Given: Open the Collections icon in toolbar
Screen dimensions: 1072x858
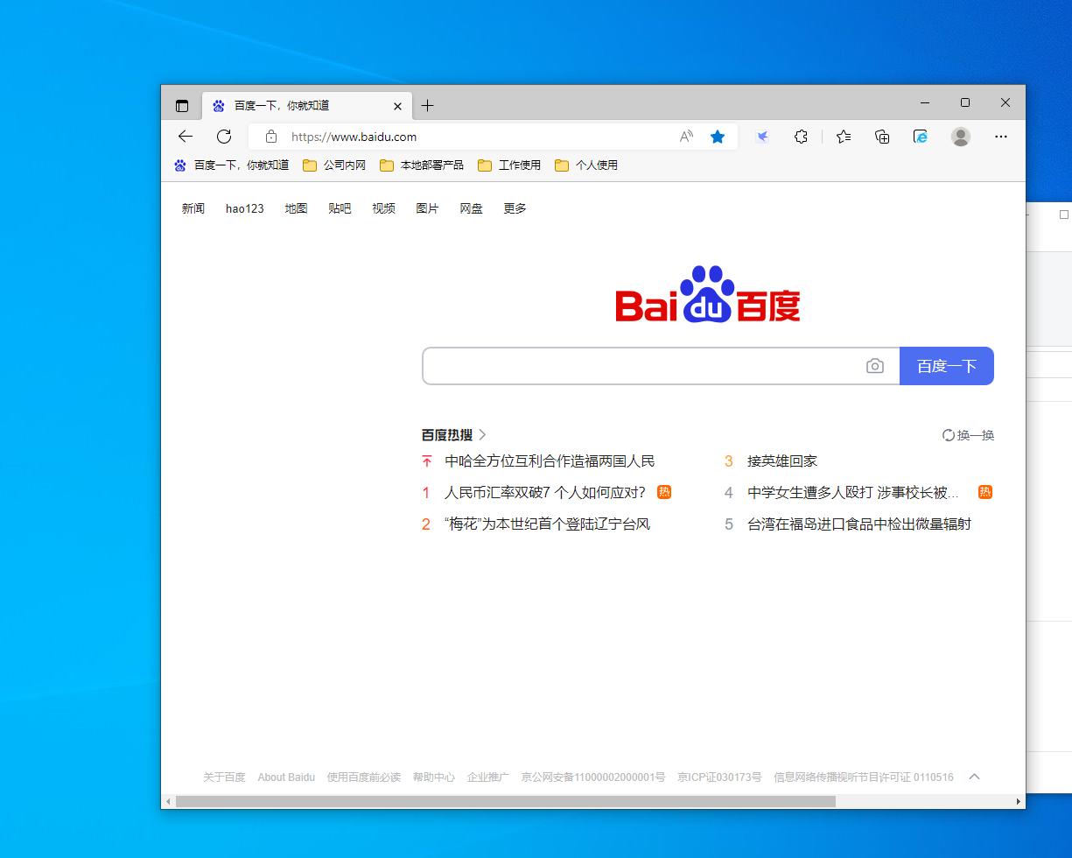Looking at the screenshot, I should pos(882,137).
